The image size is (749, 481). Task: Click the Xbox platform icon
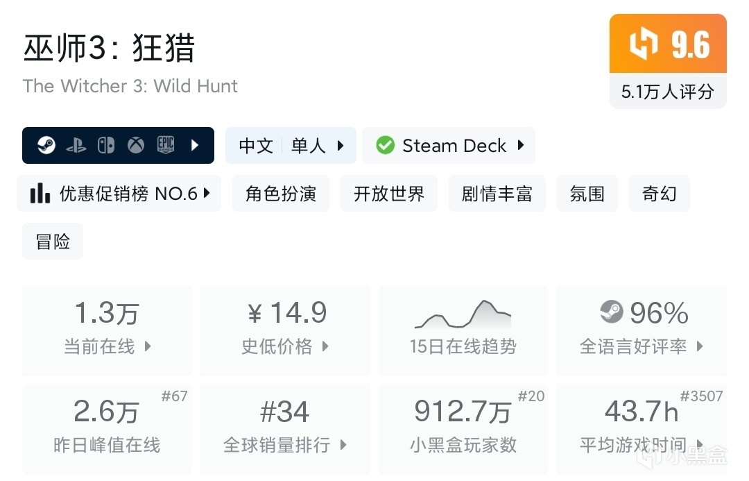point(136,146)
